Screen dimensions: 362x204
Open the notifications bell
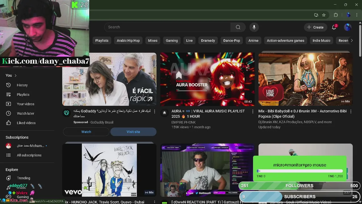pyautogui.click(x=334, y=27)
